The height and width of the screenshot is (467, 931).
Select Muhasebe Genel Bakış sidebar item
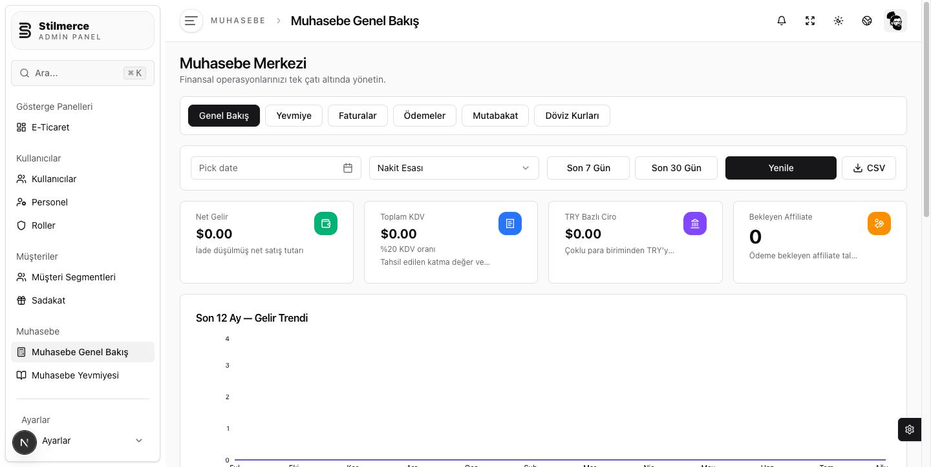tap(83, 352)
